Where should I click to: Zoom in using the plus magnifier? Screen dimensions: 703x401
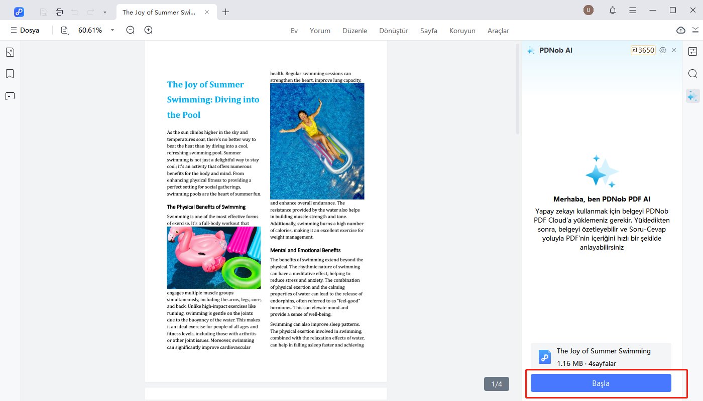[148, 30]
